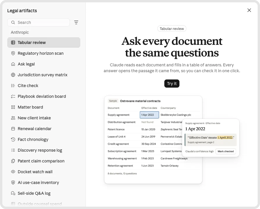Open Regulatory horizon scan artifact
The image size is (260, 209).
click(x=44, y=53)
